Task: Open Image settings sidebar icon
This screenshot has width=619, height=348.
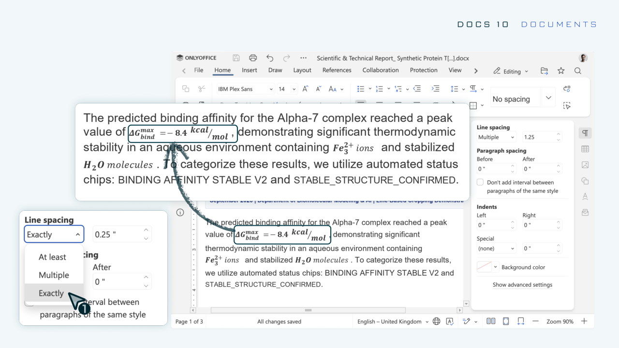Action: click(x=585, y=165)
